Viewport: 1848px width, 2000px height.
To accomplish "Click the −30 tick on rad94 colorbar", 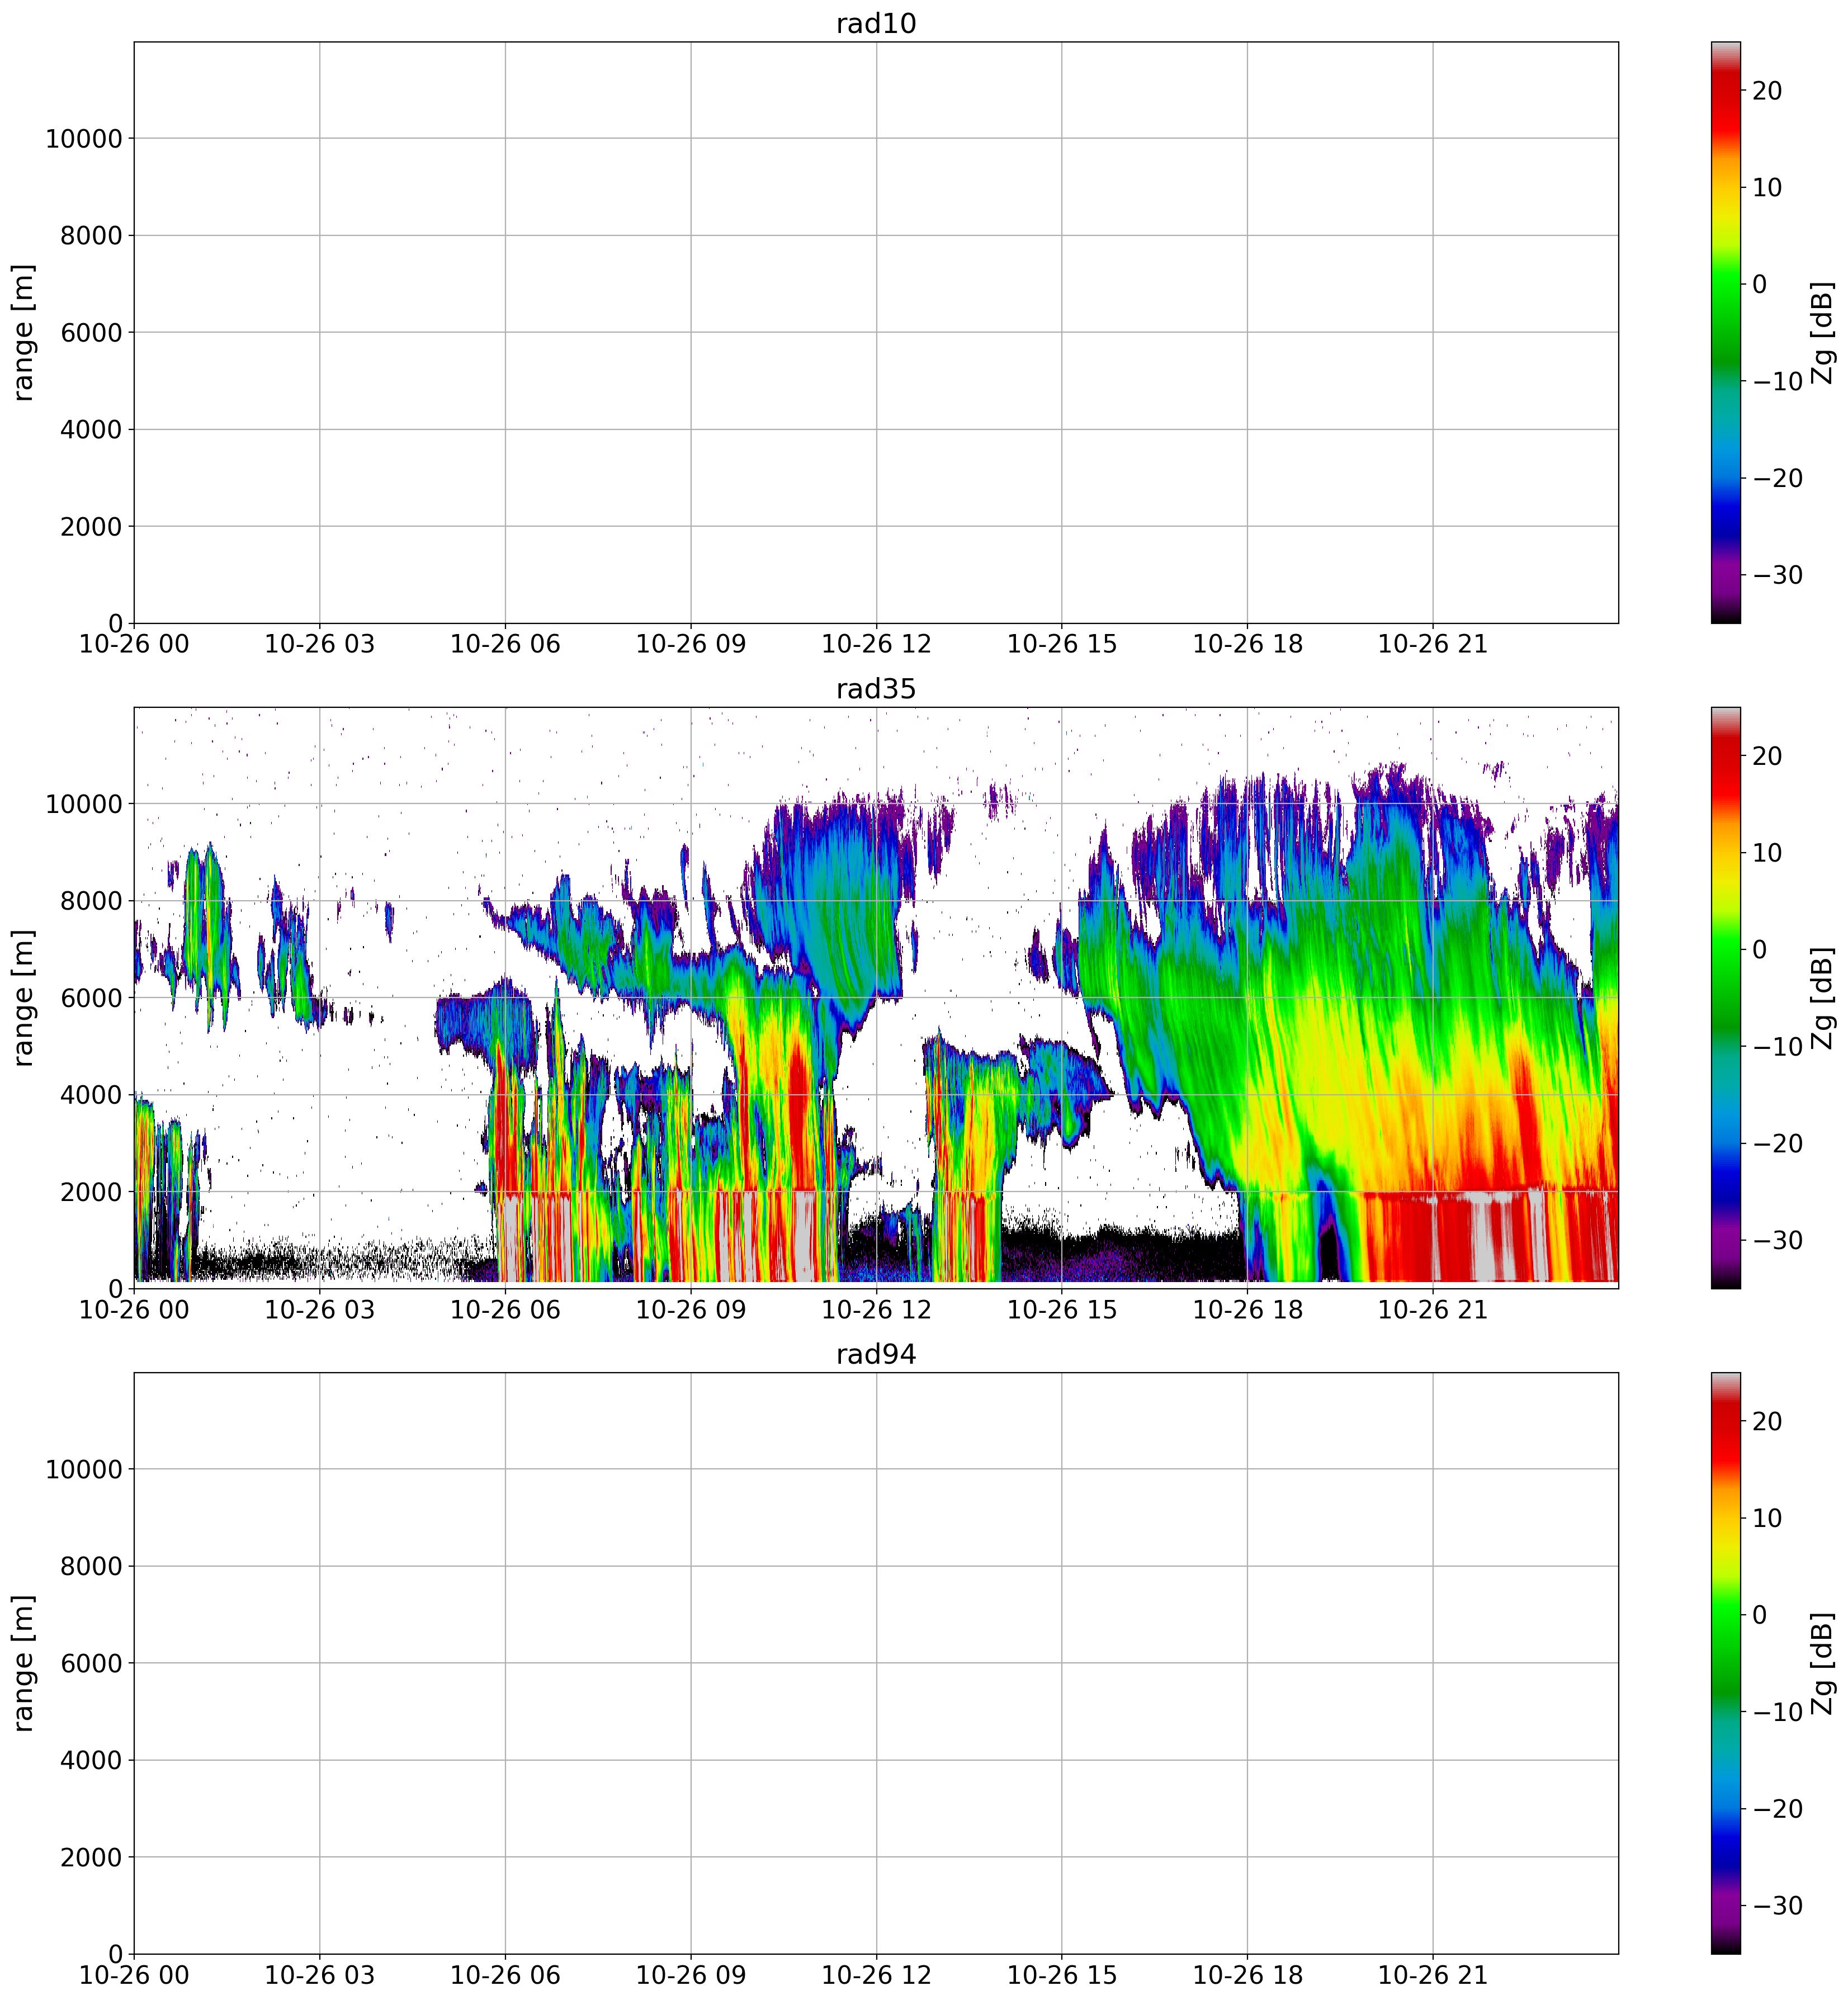I will 1777,1905.
